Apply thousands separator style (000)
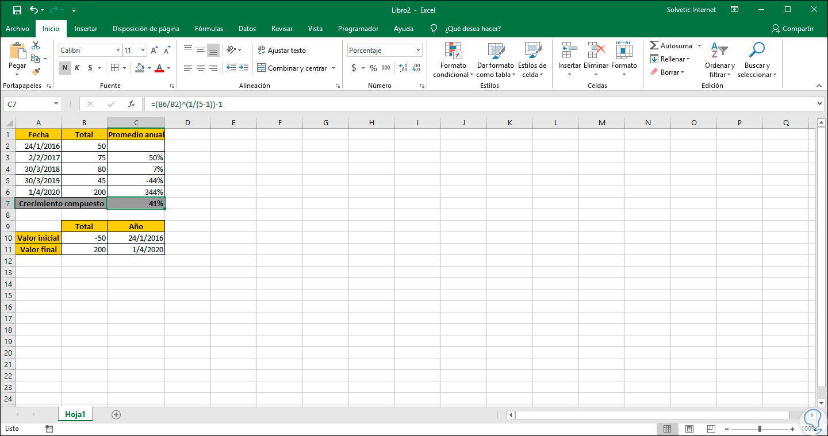Screen dimensions: 828x436 pos(386,68)
